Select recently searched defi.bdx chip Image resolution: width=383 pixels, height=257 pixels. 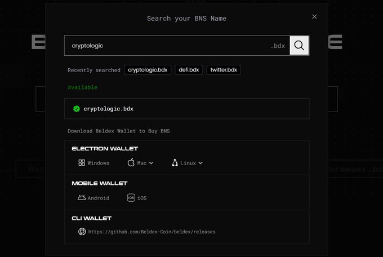tap(189, 70)
